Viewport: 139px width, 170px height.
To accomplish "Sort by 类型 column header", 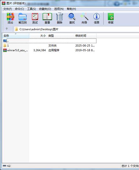I will [x=61, y=36].
